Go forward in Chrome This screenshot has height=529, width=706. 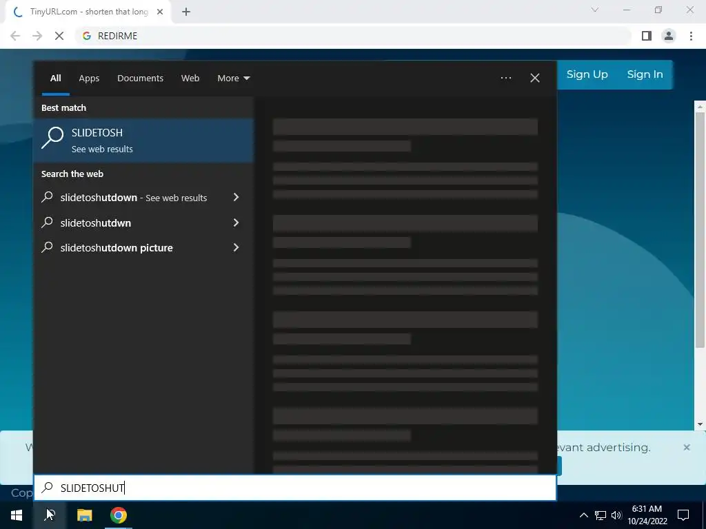point(37,36)
